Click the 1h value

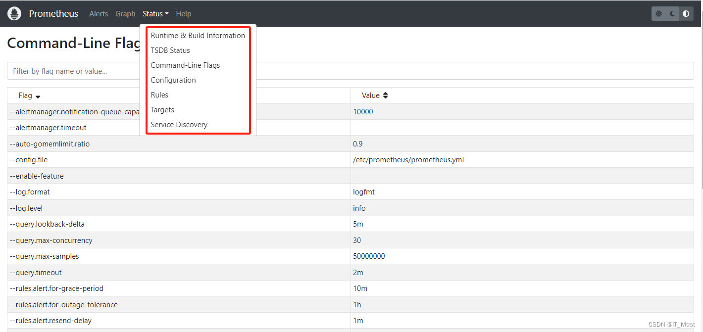tap(357, 305)
